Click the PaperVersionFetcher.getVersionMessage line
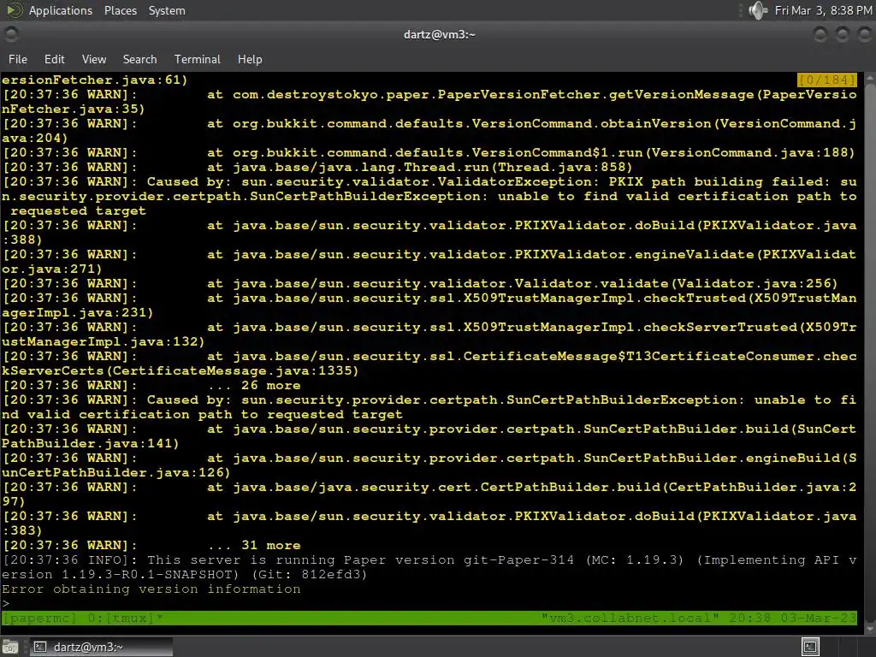 pos(429,102)
